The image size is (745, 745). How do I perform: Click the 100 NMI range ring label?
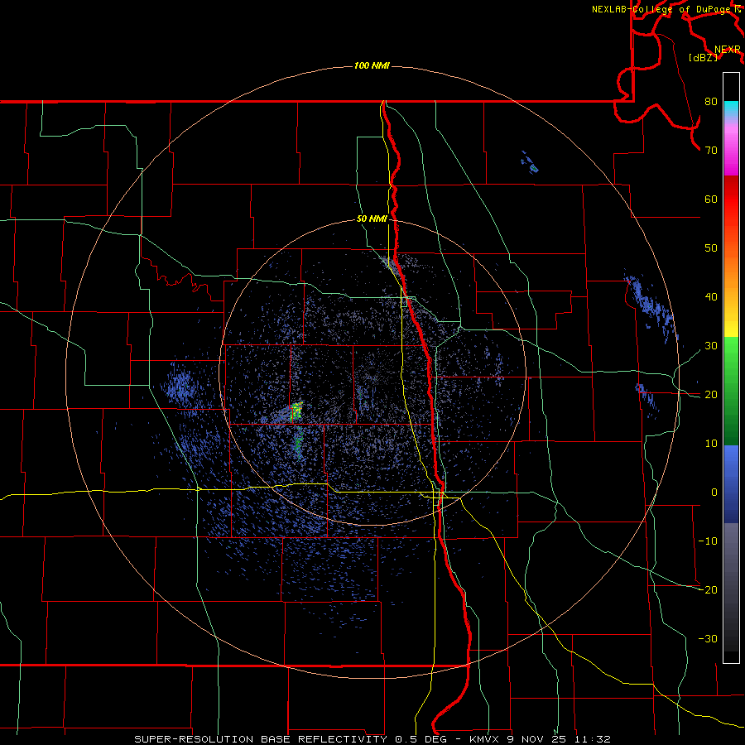372,65
